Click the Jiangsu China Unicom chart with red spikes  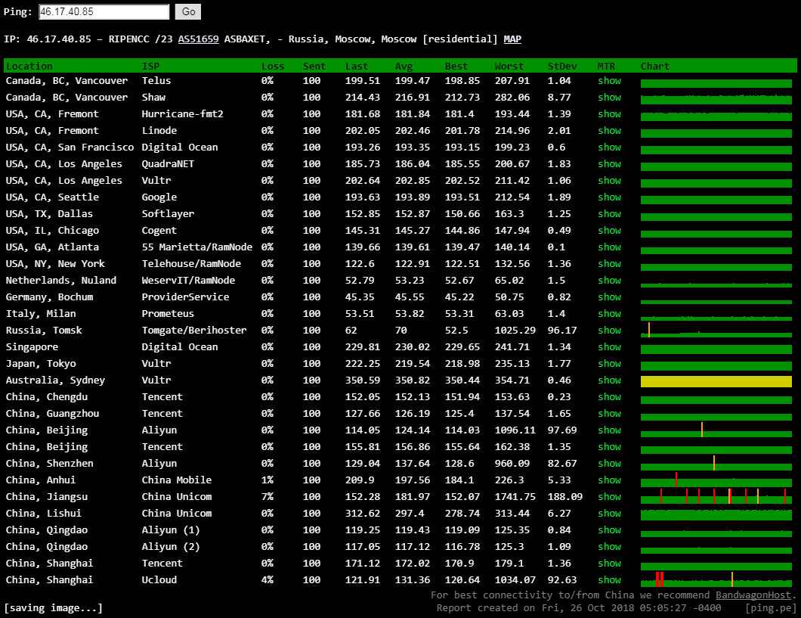[x=716, y=497]
